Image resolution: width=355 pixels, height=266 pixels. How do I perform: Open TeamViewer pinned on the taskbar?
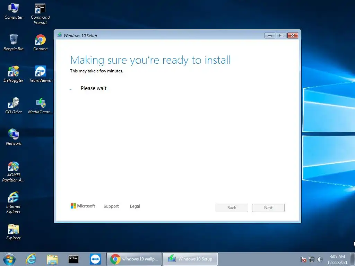(95, 259)
